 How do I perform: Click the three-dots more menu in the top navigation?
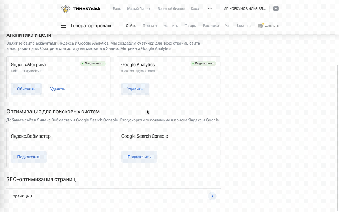[x=210, y=9]
